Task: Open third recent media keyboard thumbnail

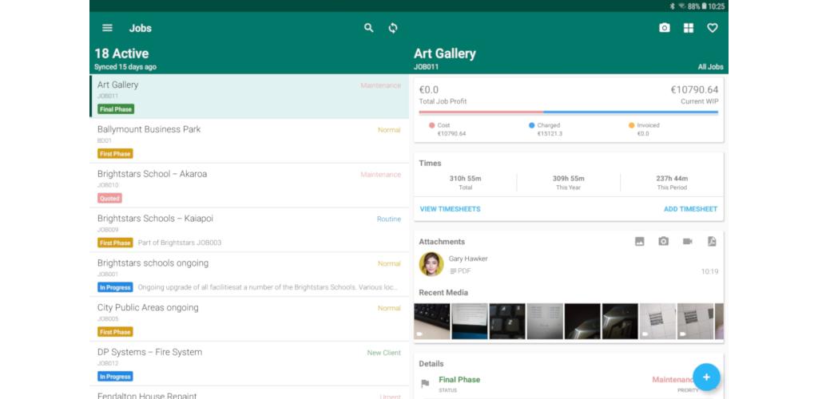Action: pyautogui.click(x=507, y=322)
